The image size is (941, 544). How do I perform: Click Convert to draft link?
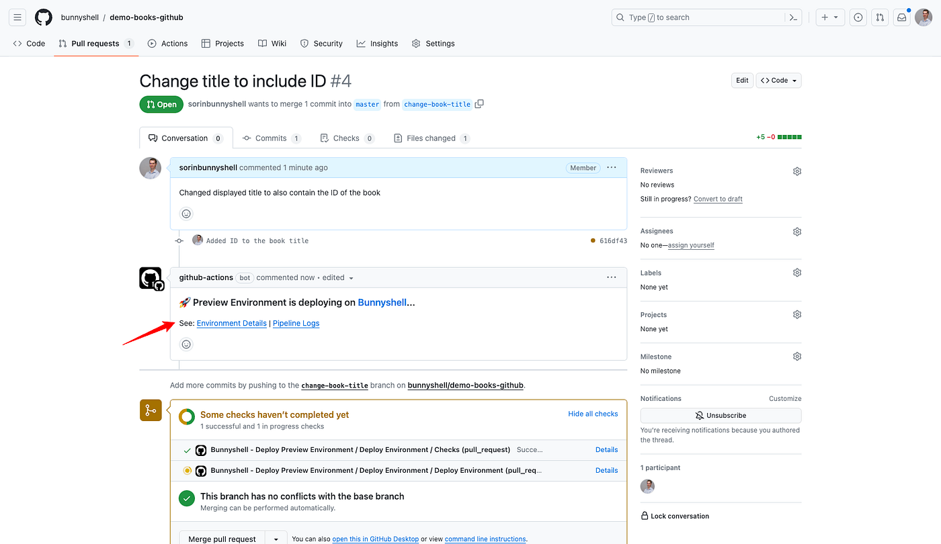coord(718,199)
